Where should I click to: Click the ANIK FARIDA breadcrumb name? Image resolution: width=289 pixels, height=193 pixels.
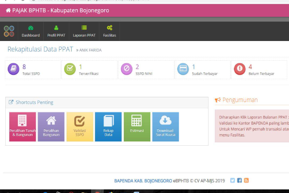pos(91,50)
